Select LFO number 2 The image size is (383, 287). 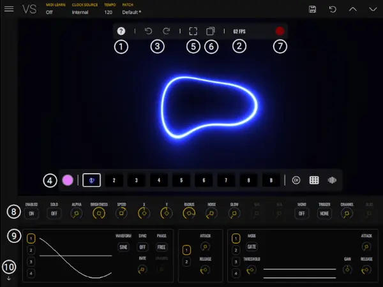click(x=31, y=250)
